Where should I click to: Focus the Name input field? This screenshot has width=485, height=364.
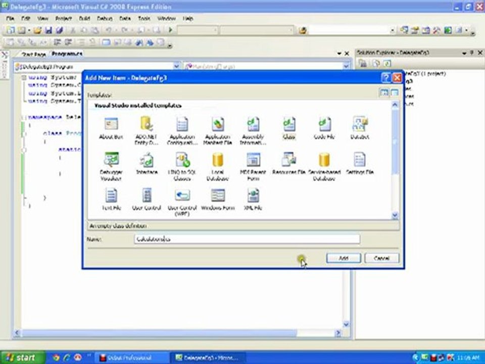tap(247, 239)
